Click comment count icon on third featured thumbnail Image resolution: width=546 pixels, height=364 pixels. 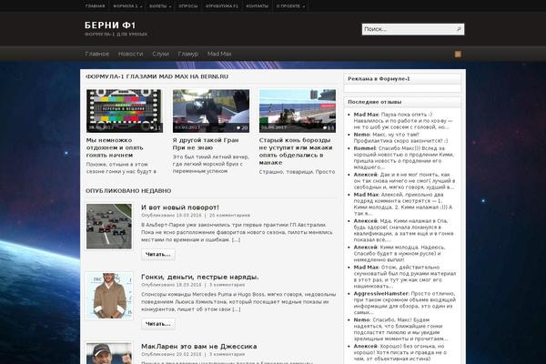(x=325, y=127)
